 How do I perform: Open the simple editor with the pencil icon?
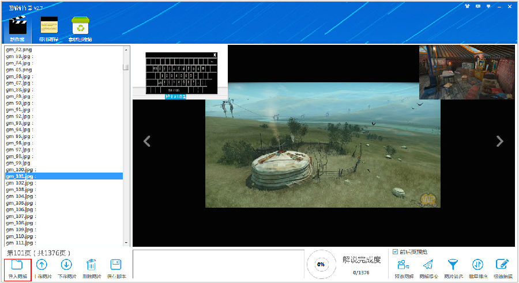[x=502, y=265]
